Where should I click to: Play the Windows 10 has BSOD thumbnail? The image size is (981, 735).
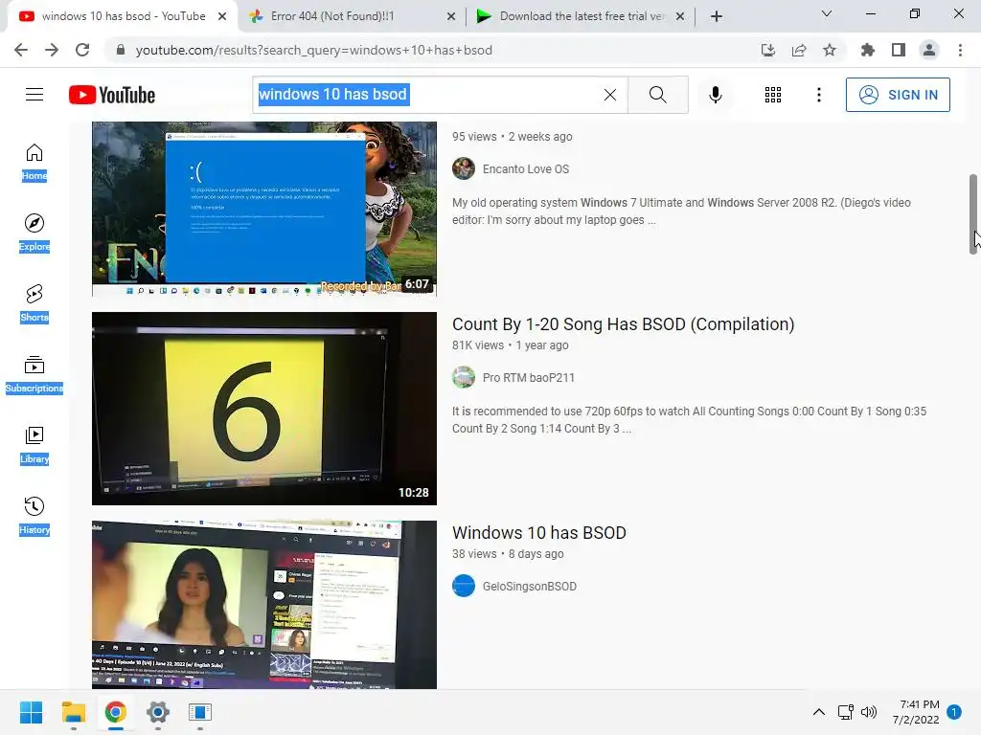264,605
